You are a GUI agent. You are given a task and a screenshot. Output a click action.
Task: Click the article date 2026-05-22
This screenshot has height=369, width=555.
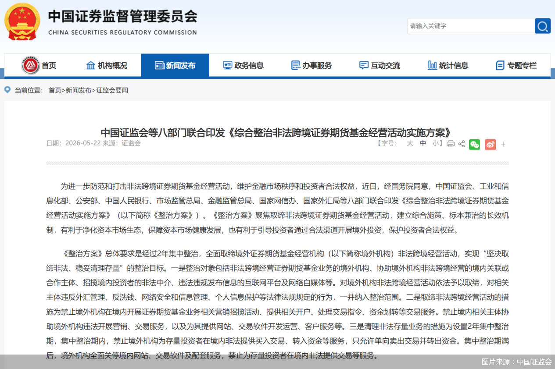tap(83, 143)
